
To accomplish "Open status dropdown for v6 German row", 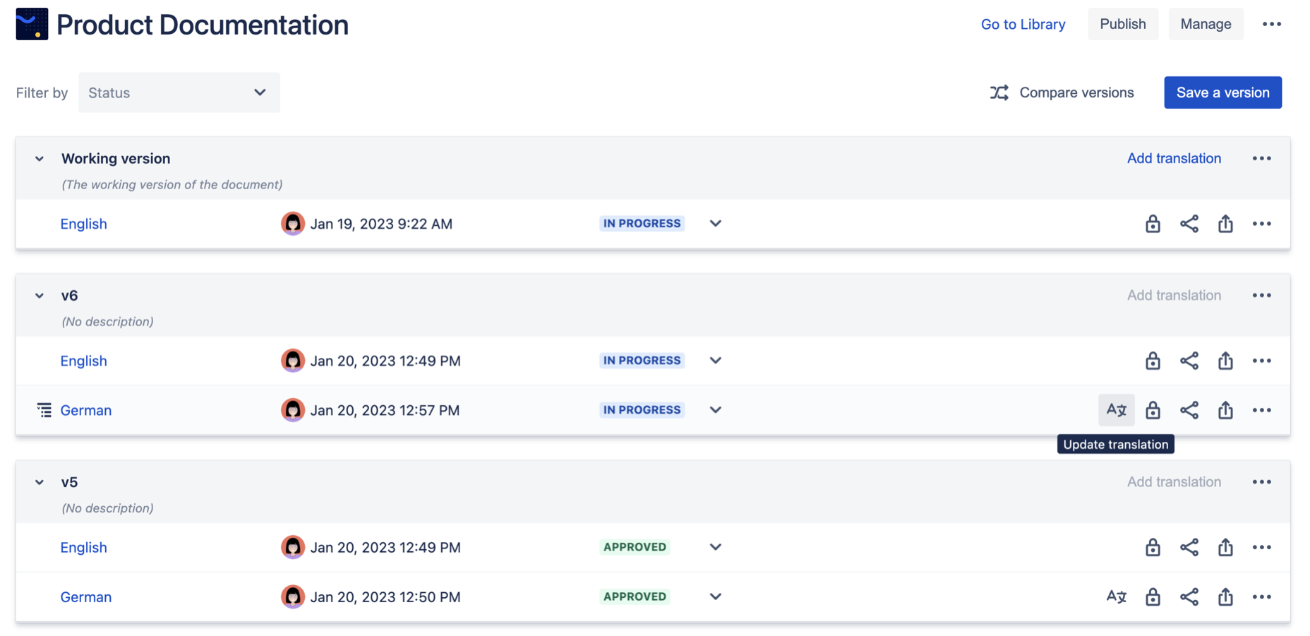I will tap(715, 410).
